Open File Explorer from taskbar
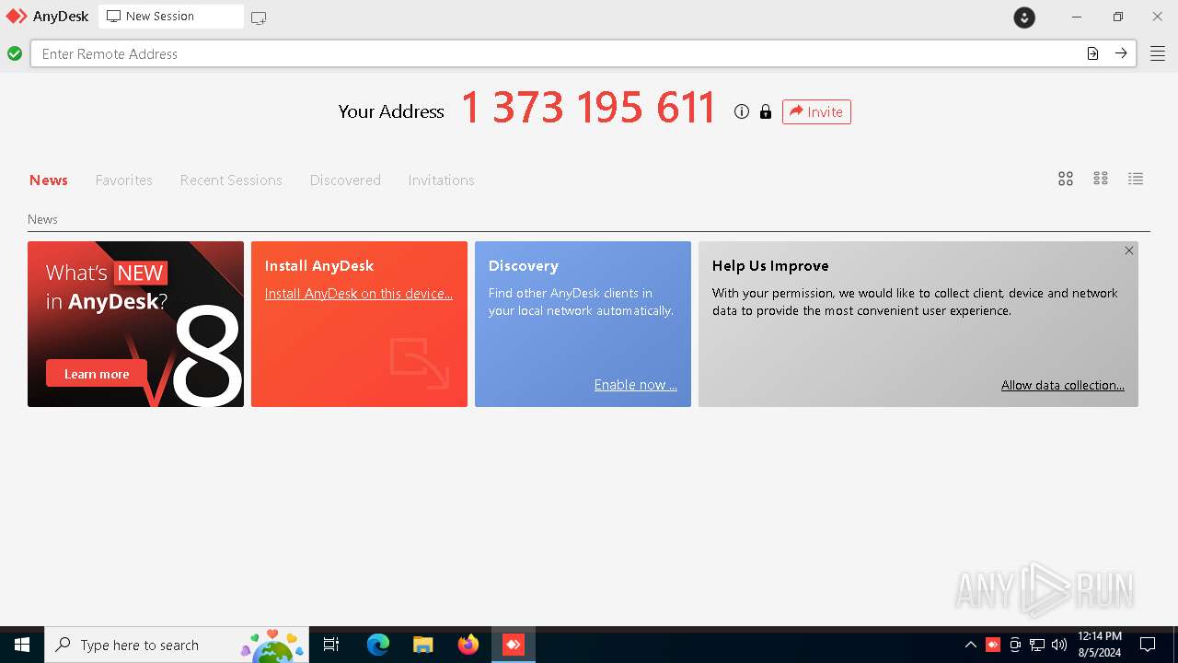1178x663 pixels. click(423, 645)
